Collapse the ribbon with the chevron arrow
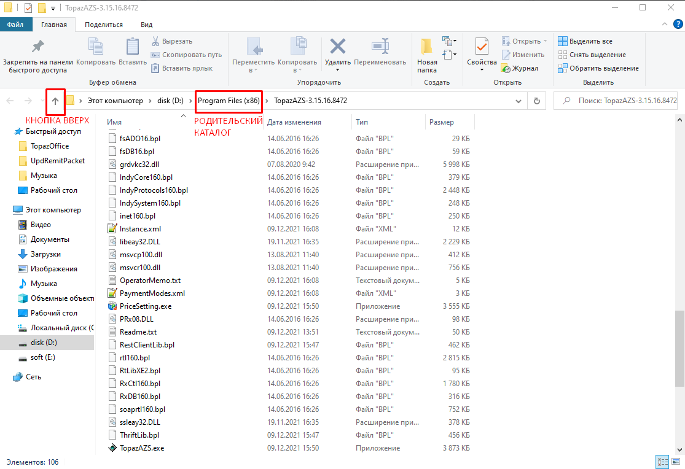This screenshot has width=685, height=469. tap(665, 24)
